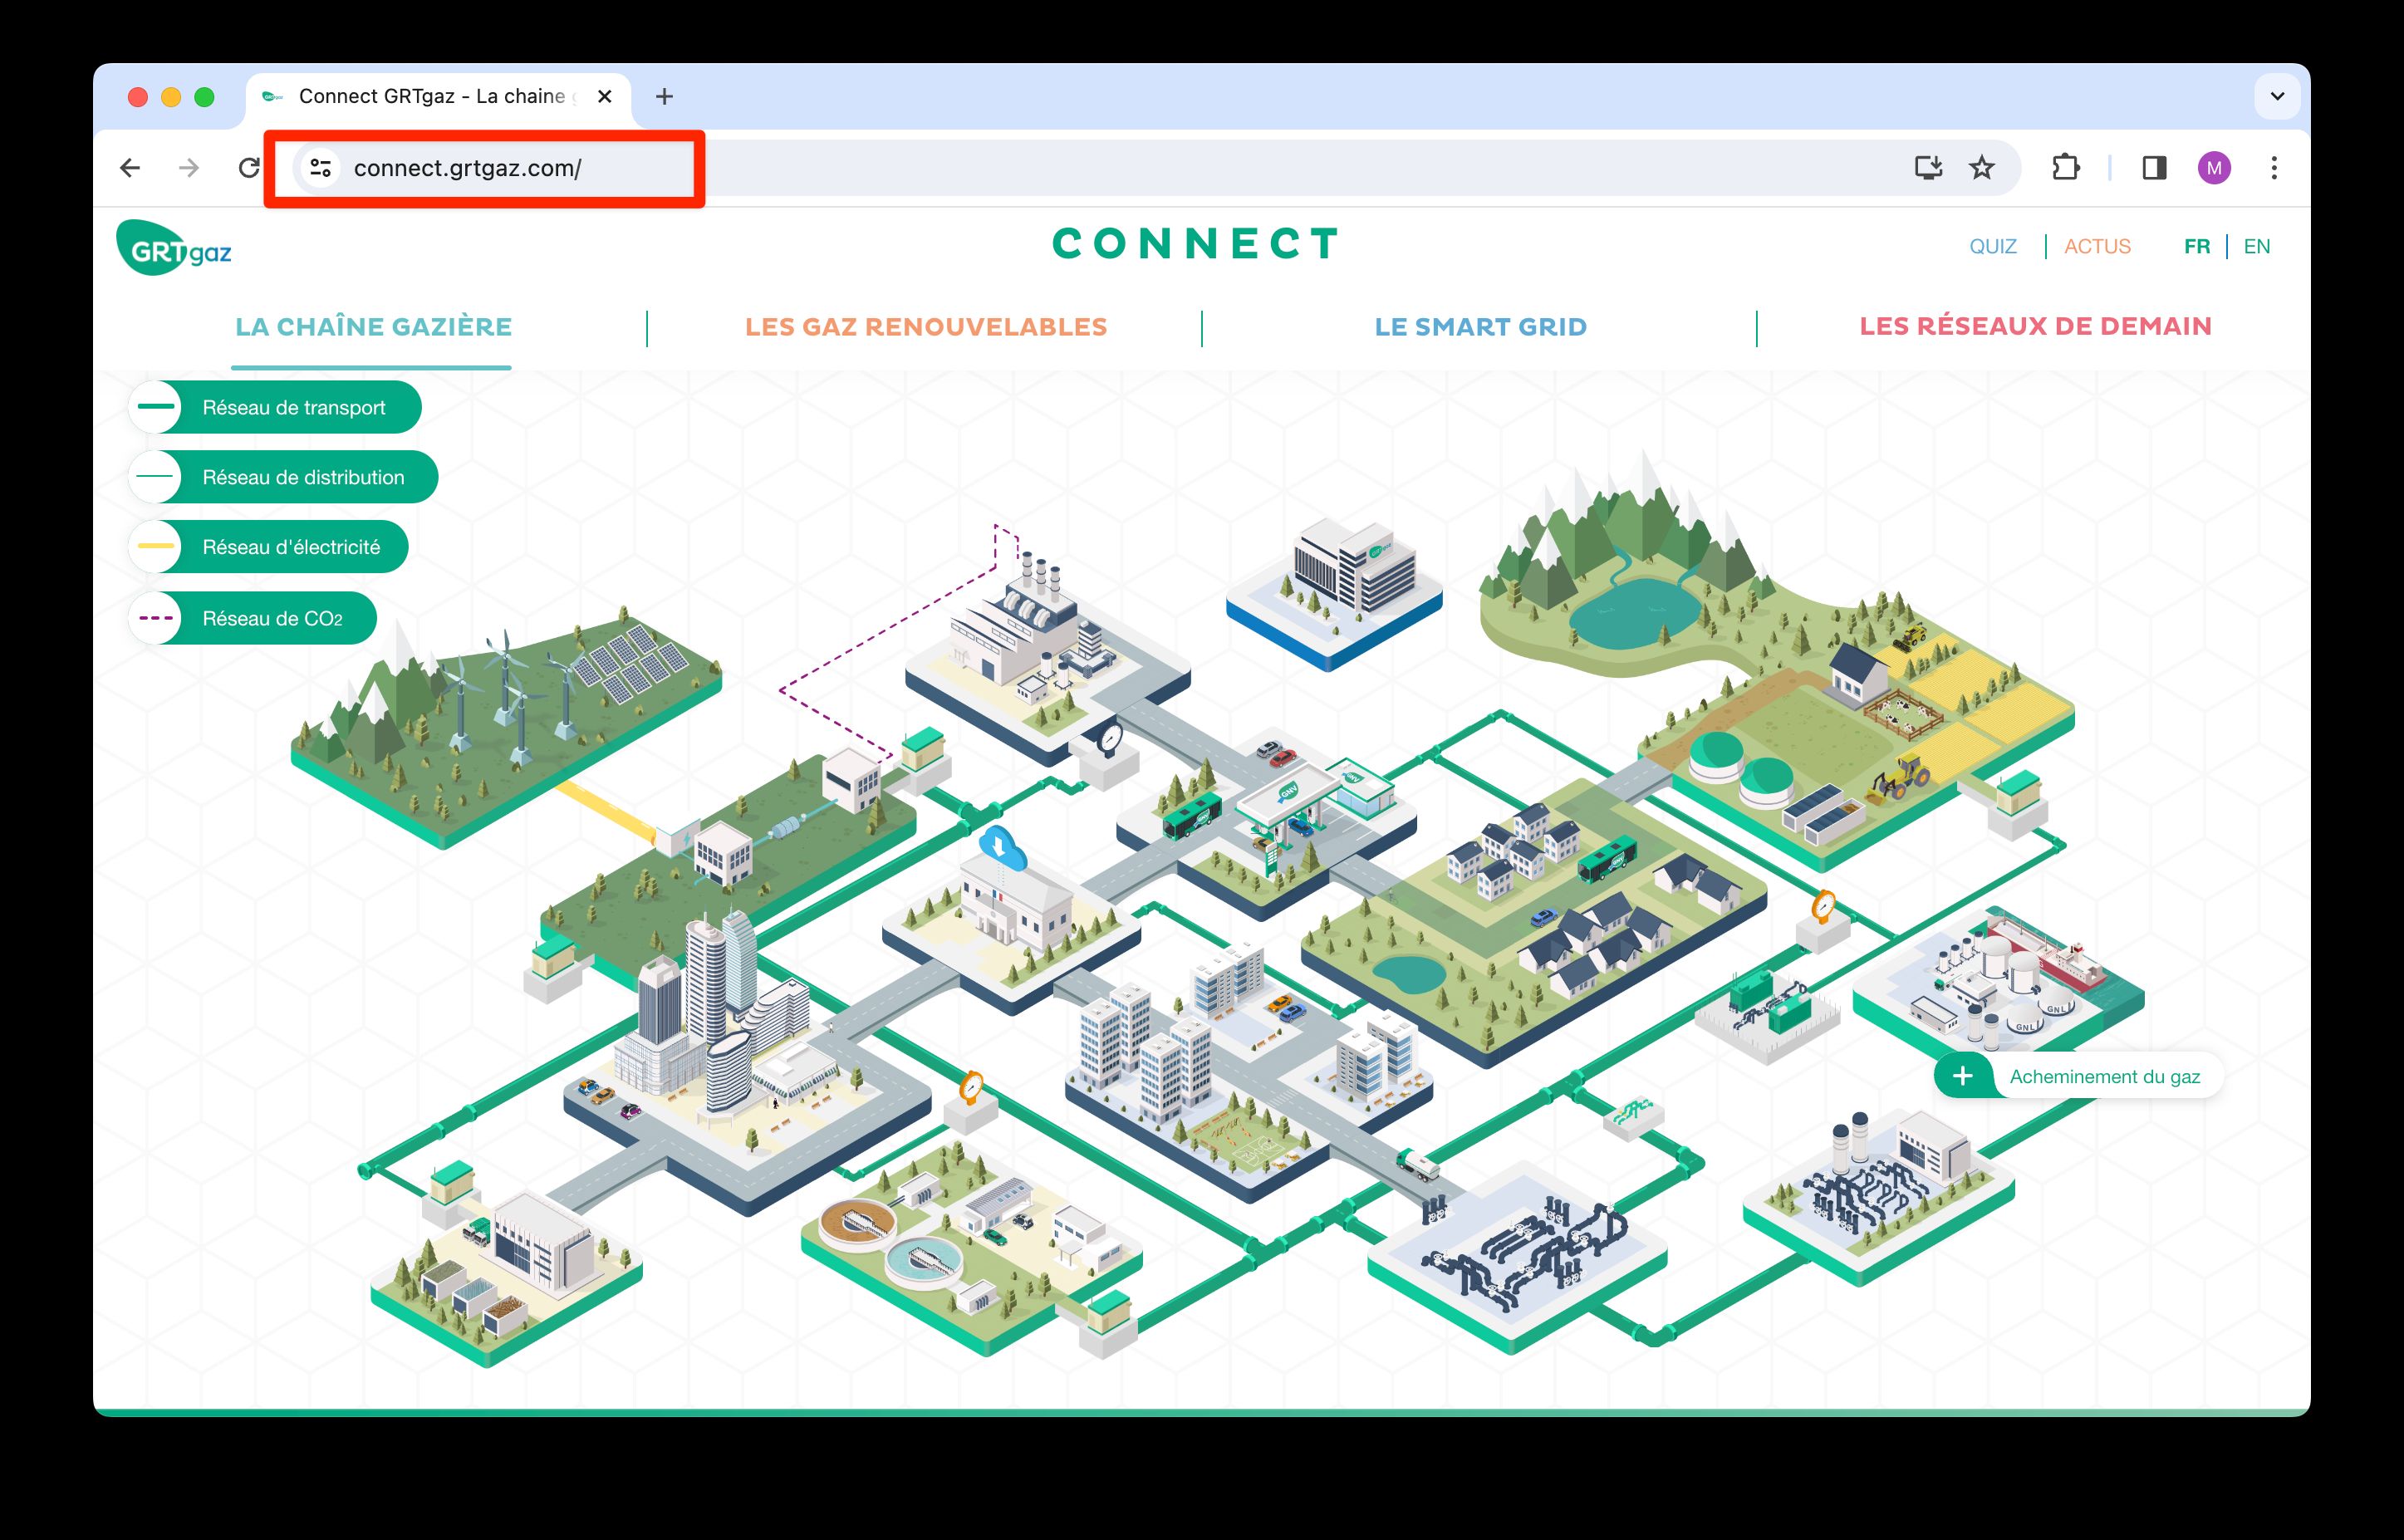The width and height of the screenshot is (2404, 1540).
Task: Open the Le Smart Grid tab
Action: coord(1480,327)
